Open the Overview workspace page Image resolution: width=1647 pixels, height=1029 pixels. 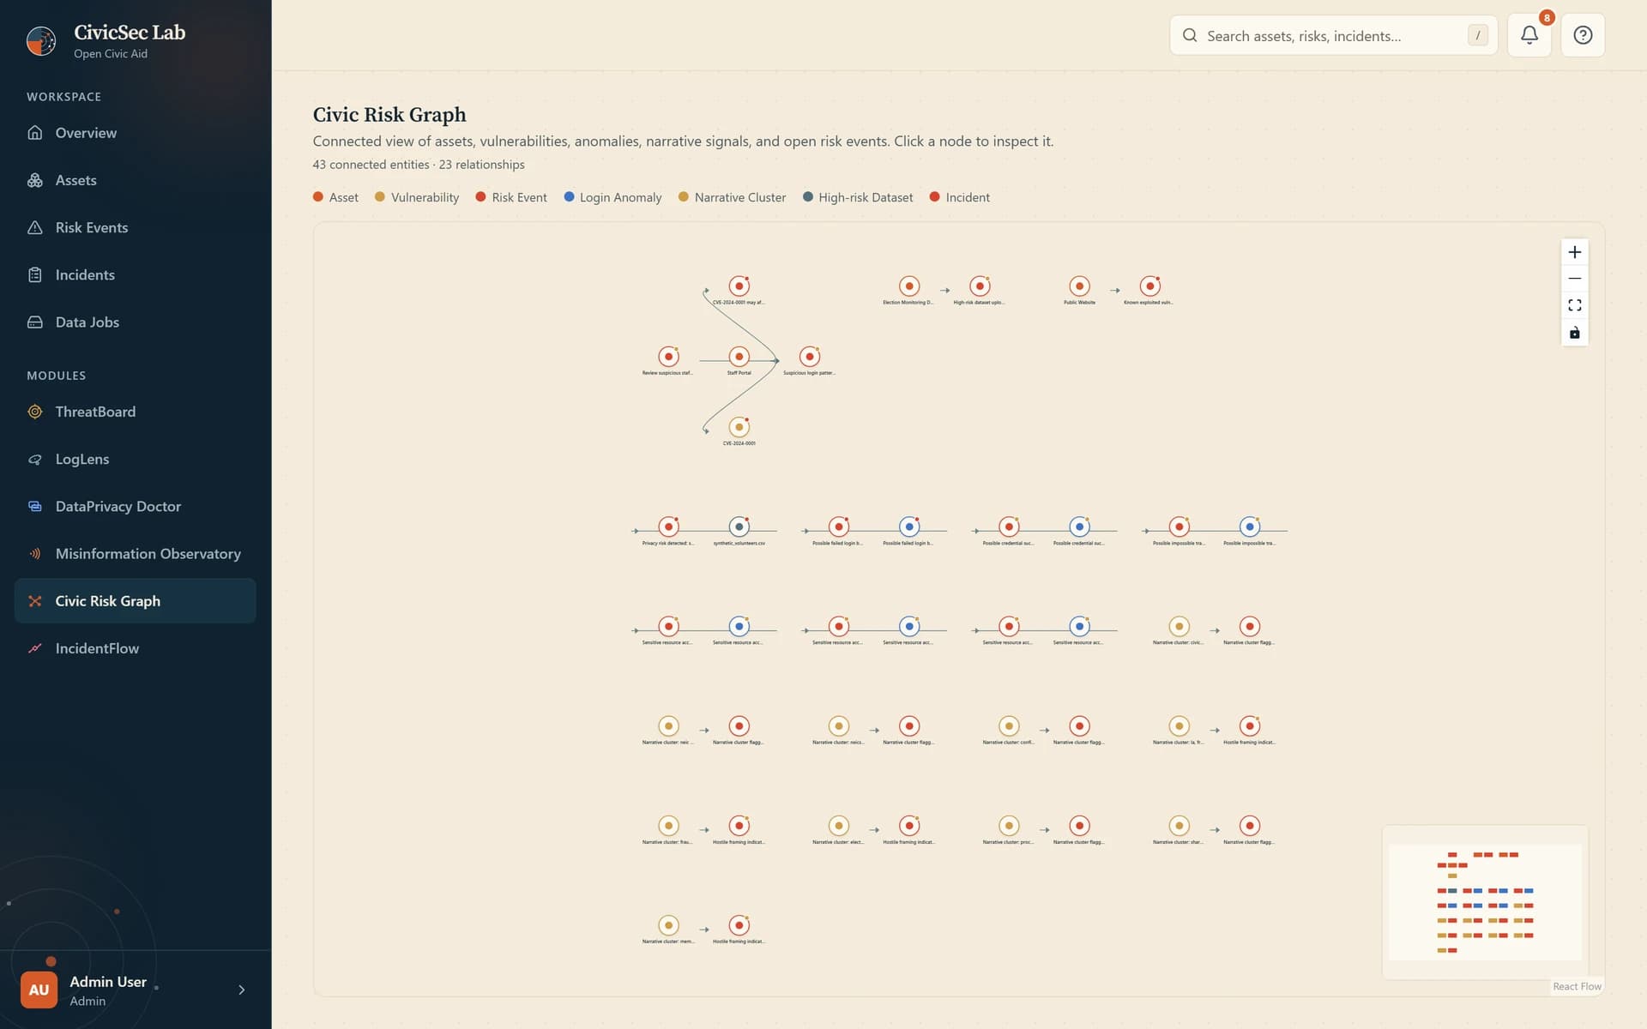point(135,133)
